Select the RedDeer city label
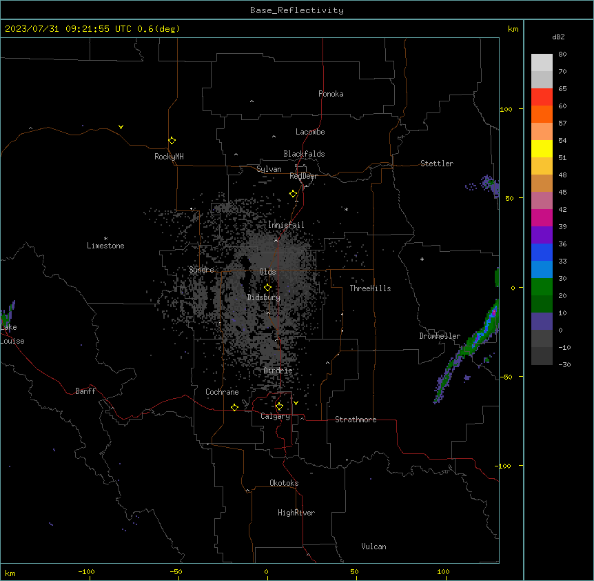This screenshot has width=594, height=581. (x=303, y=176)
